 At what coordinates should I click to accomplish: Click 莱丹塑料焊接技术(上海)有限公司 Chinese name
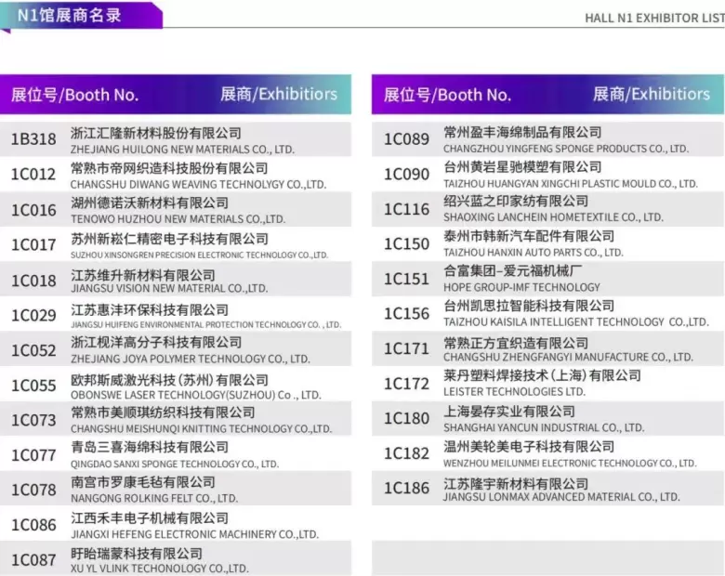point(542,375)
